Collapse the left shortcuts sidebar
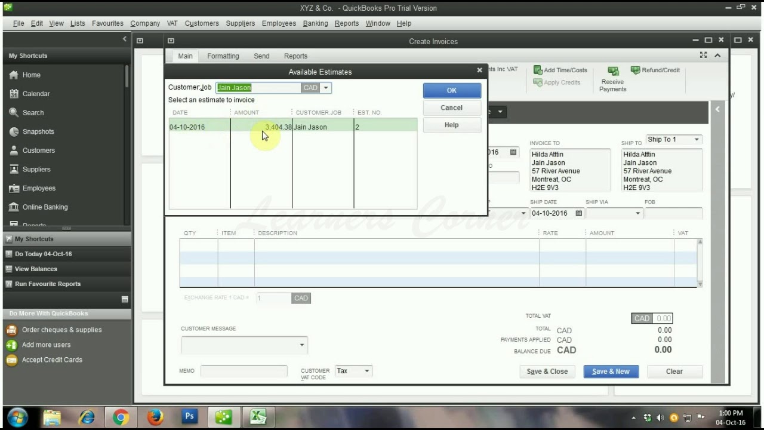 tap(125, 39)
